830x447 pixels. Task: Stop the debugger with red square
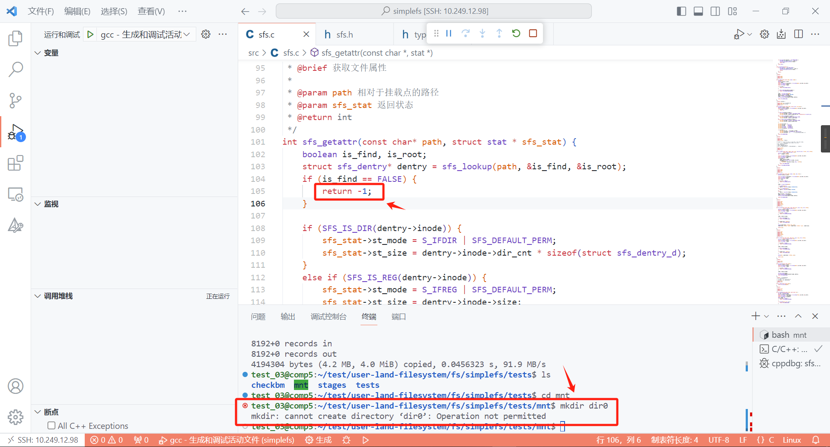coord(533,34)
